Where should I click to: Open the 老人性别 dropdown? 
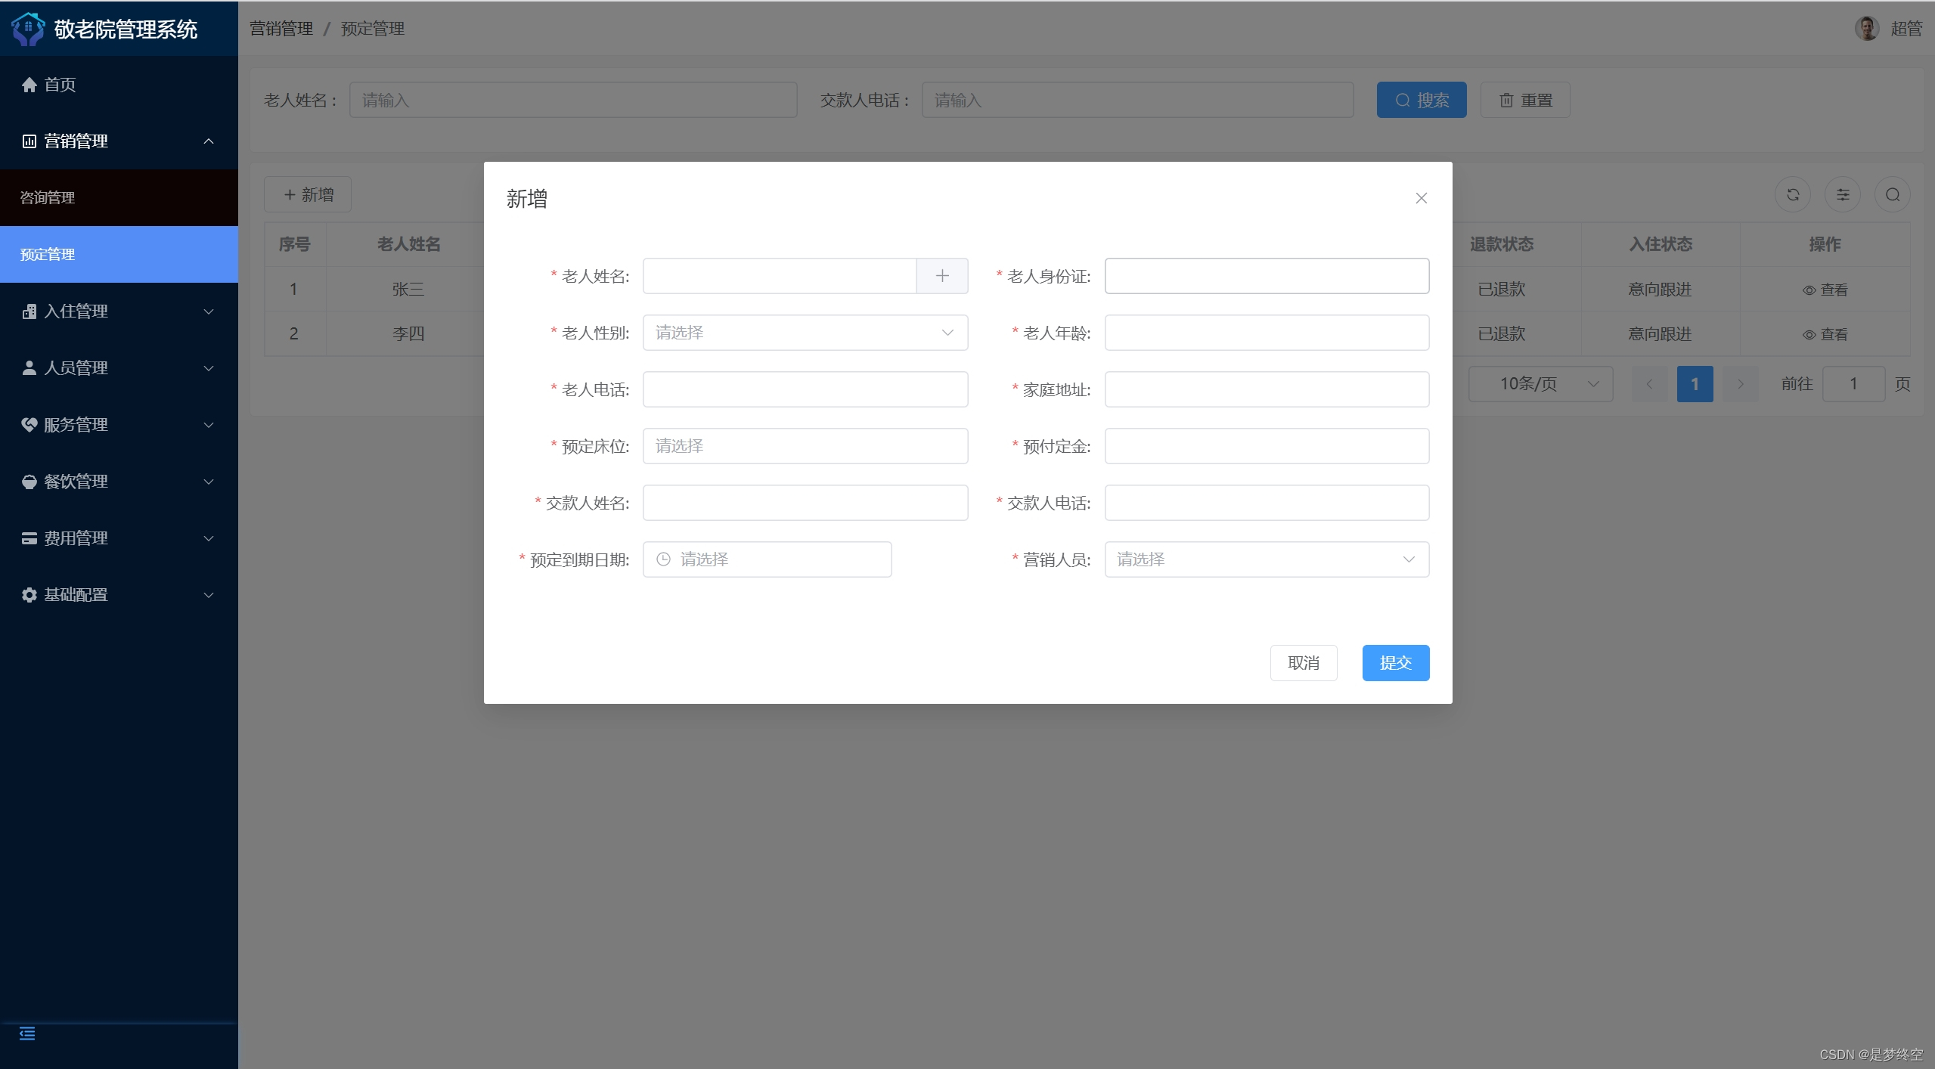click(x=805, y=333)
